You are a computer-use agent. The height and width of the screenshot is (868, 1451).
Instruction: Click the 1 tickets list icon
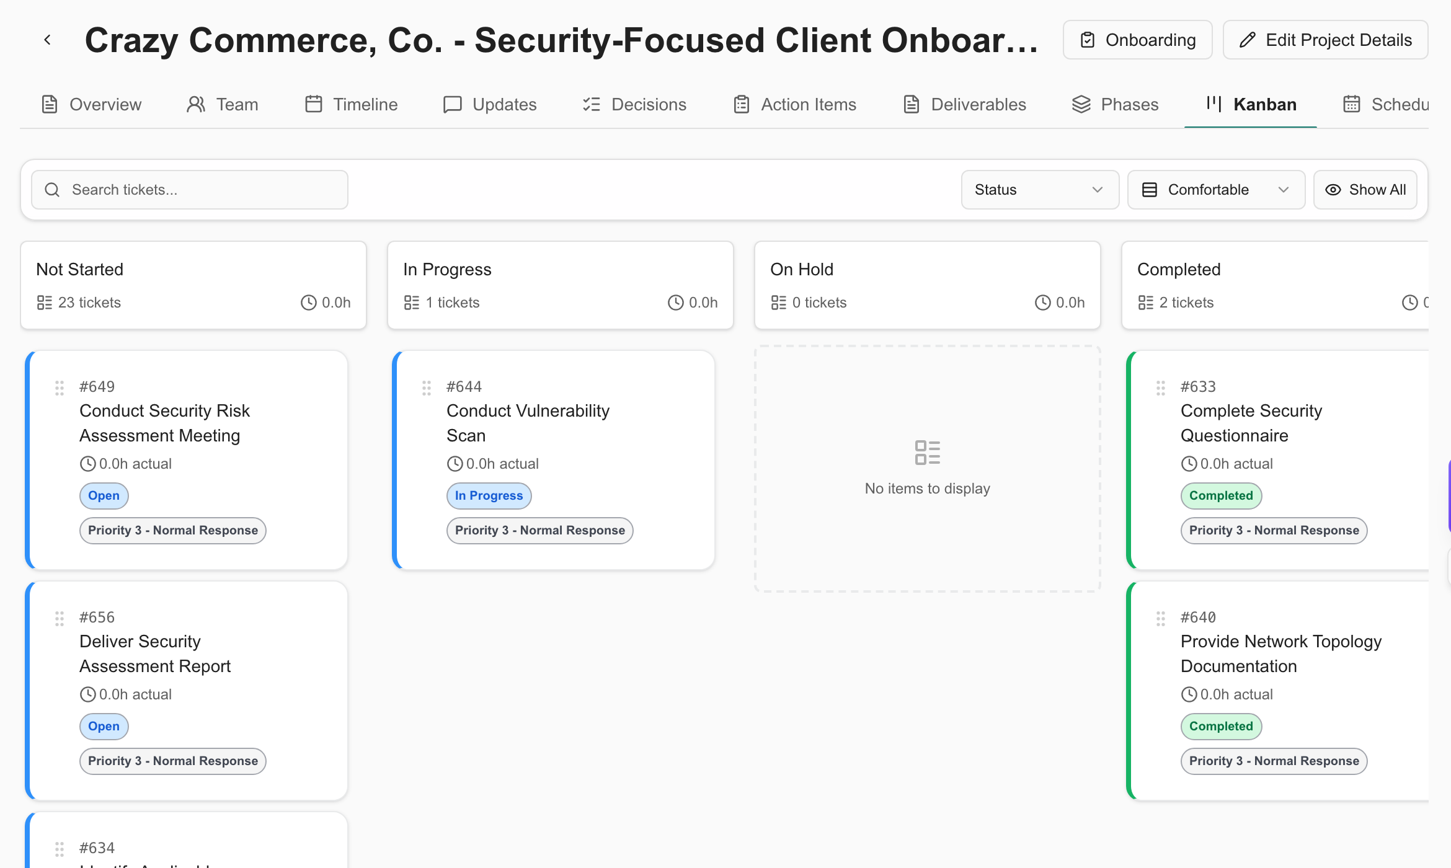[412, 303]
